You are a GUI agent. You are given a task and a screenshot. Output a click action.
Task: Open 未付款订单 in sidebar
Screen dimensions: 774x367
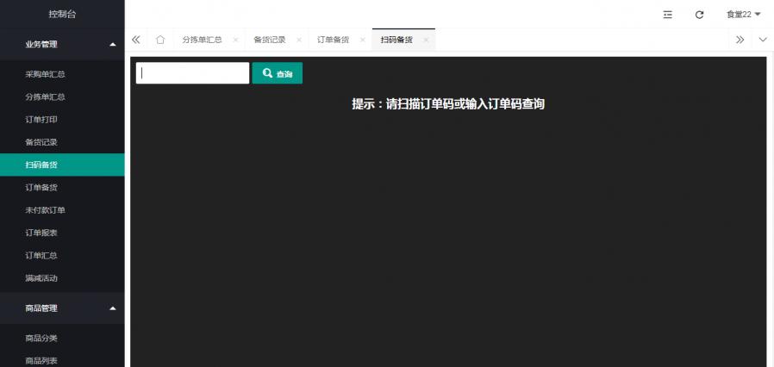coord(46,210)
